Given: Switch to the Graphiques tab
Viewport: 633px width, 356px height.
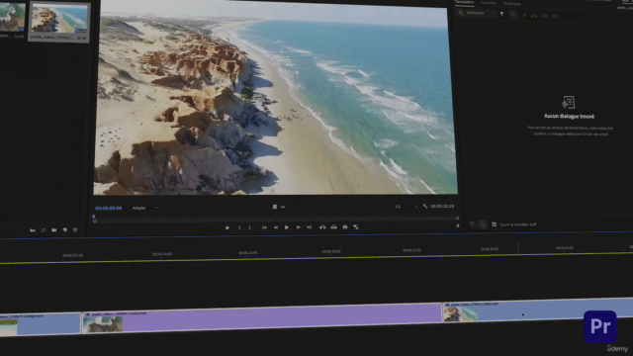Looking at the screenshot, I should [x=512, y=4].
